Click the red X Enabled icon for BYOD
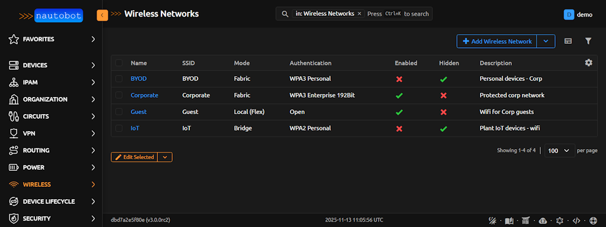 pyautogui.click(x=399, y=79)
